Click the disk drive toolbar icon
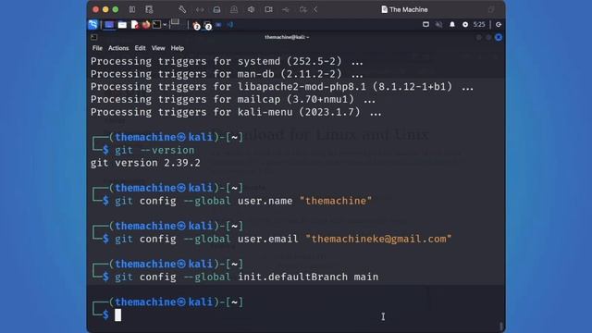The height and width of the screenshot is (333, 592). 216,10
